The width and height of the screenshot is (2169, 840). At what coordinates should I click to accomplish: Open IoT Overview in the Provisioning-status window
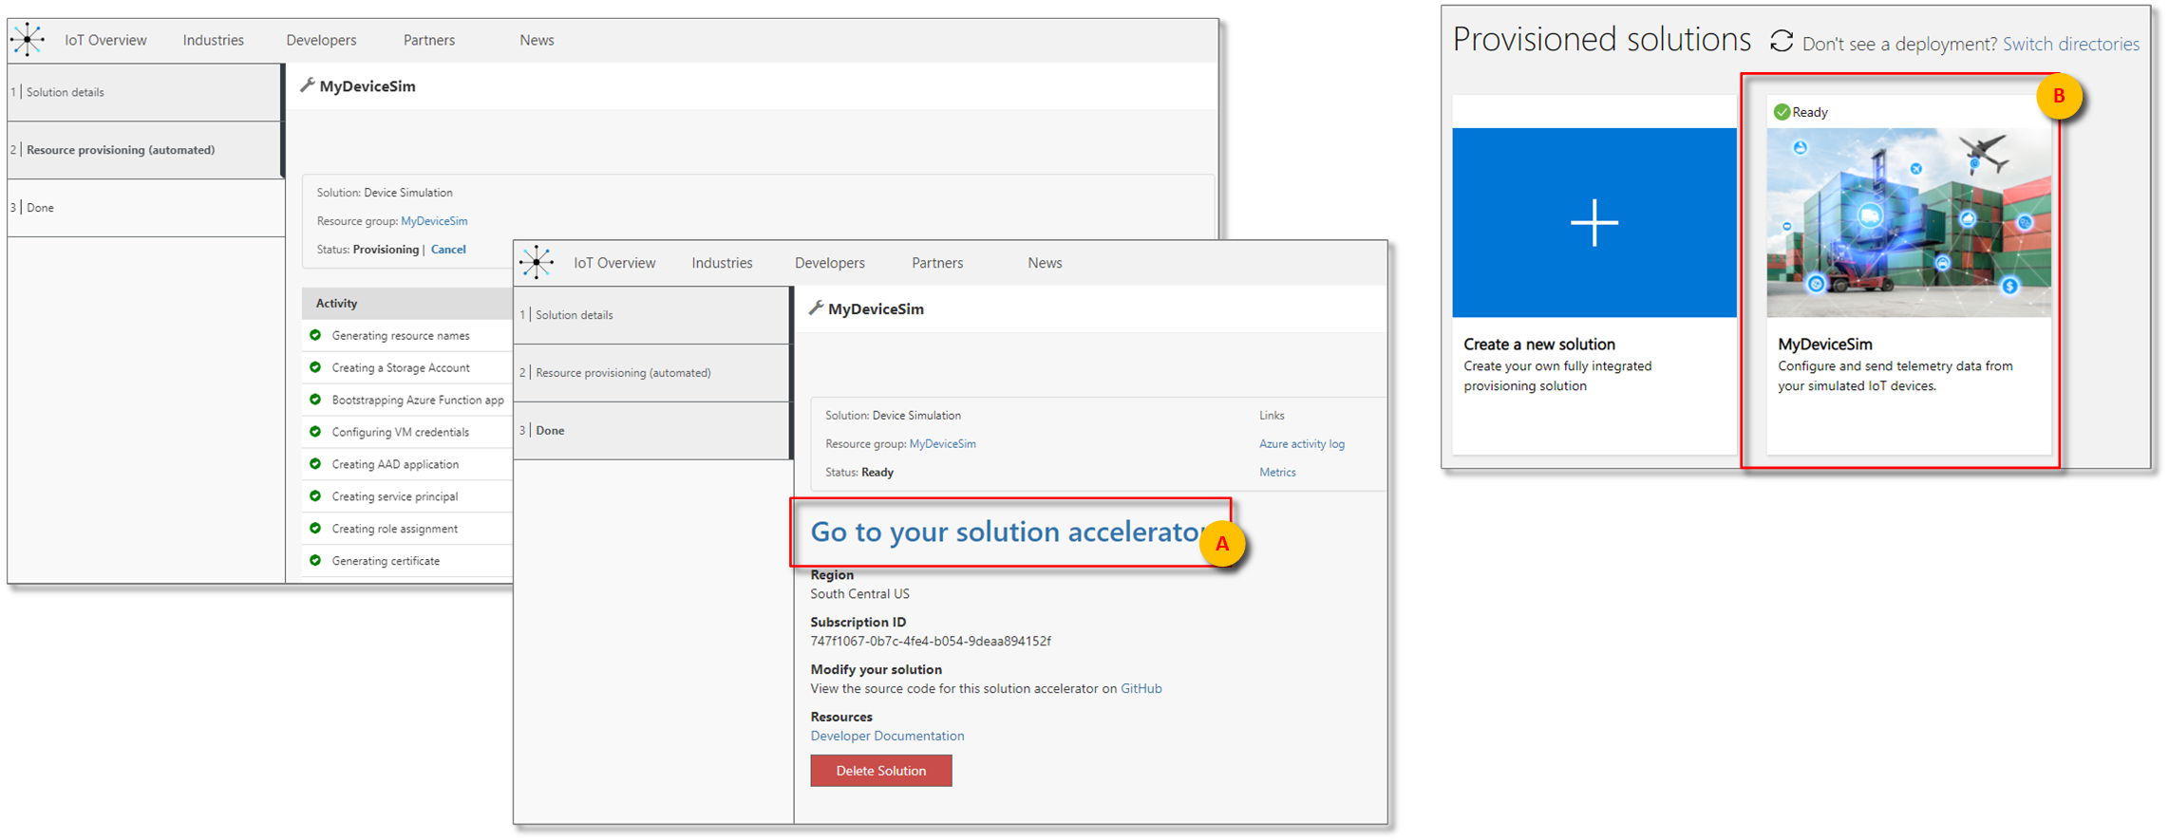coord(105,40)
